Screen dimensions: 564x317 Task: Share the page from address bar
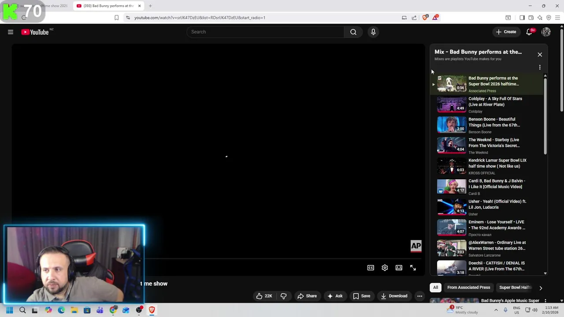[x=414, y=18]
